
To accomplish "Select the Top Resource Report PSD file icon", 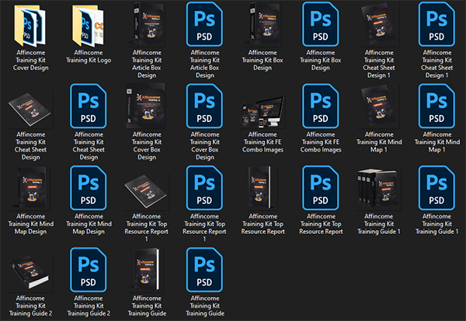I will [320, 188].
